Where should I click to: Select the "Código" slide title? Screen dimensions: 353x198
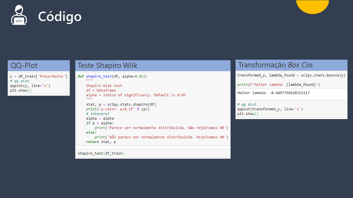point(60,16)
